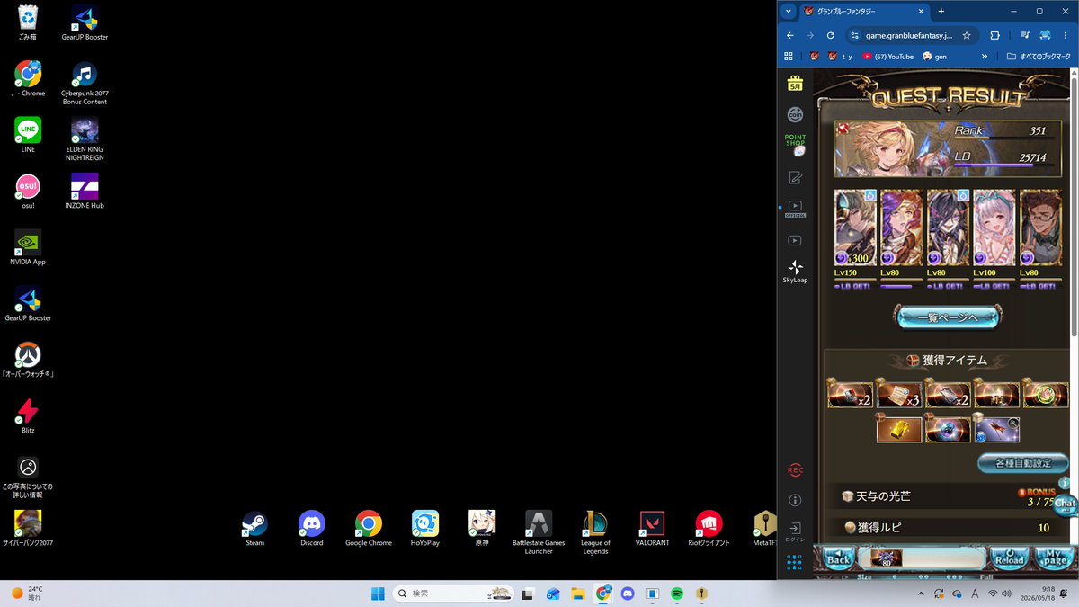The image size is (1079, 607).
Task: Open すべてのブックマーク folder
Action: (x=1039, y=56)
